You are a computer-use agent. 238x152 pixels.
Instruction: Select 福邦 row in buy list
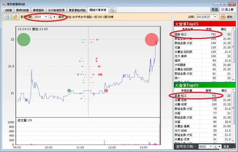point(203,61)
